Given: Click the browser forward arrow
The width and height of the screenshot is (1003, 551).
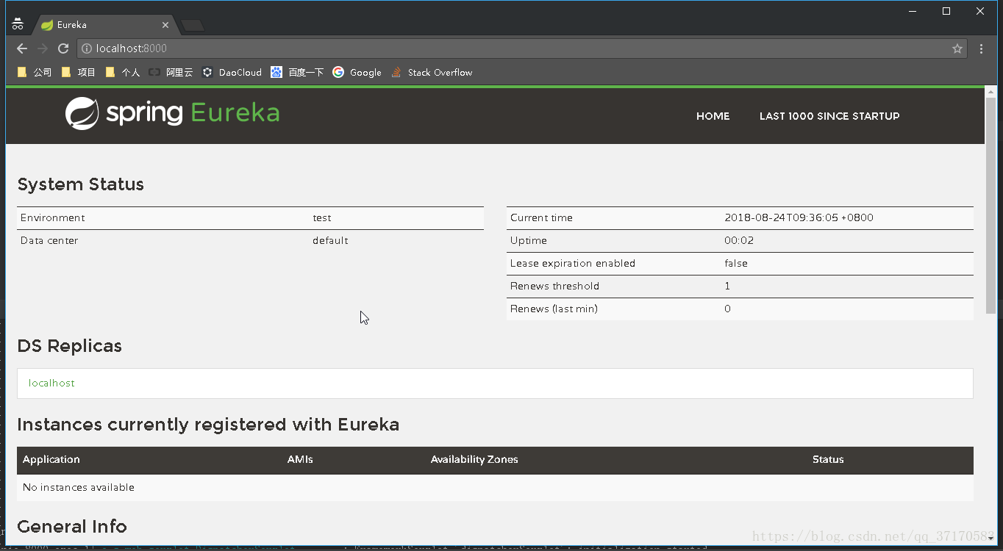Looking at the screenshot, I should [x=43, y=48].
